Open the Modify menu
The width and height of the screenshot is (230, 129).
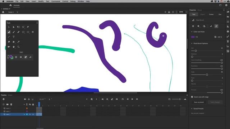click(41, 1)
